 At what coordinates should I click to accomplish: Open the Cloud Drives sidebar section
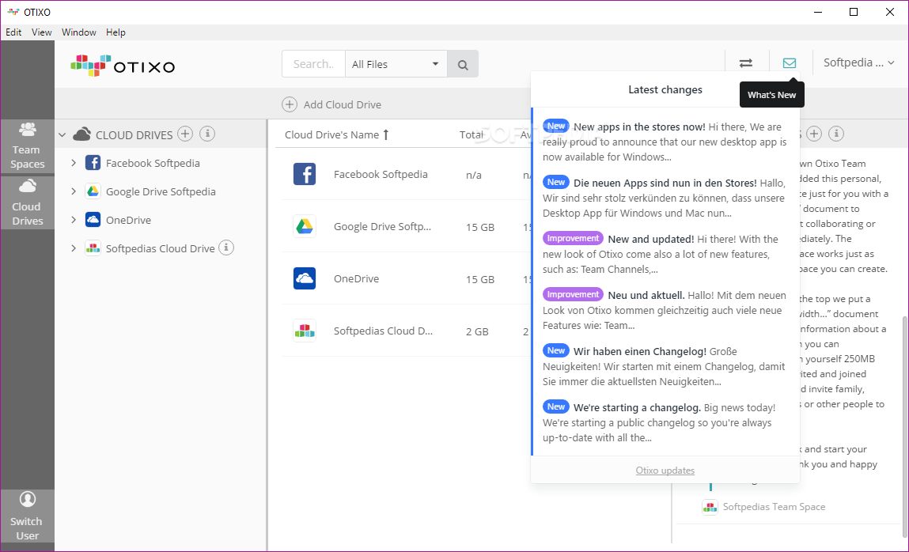[27, 202]
